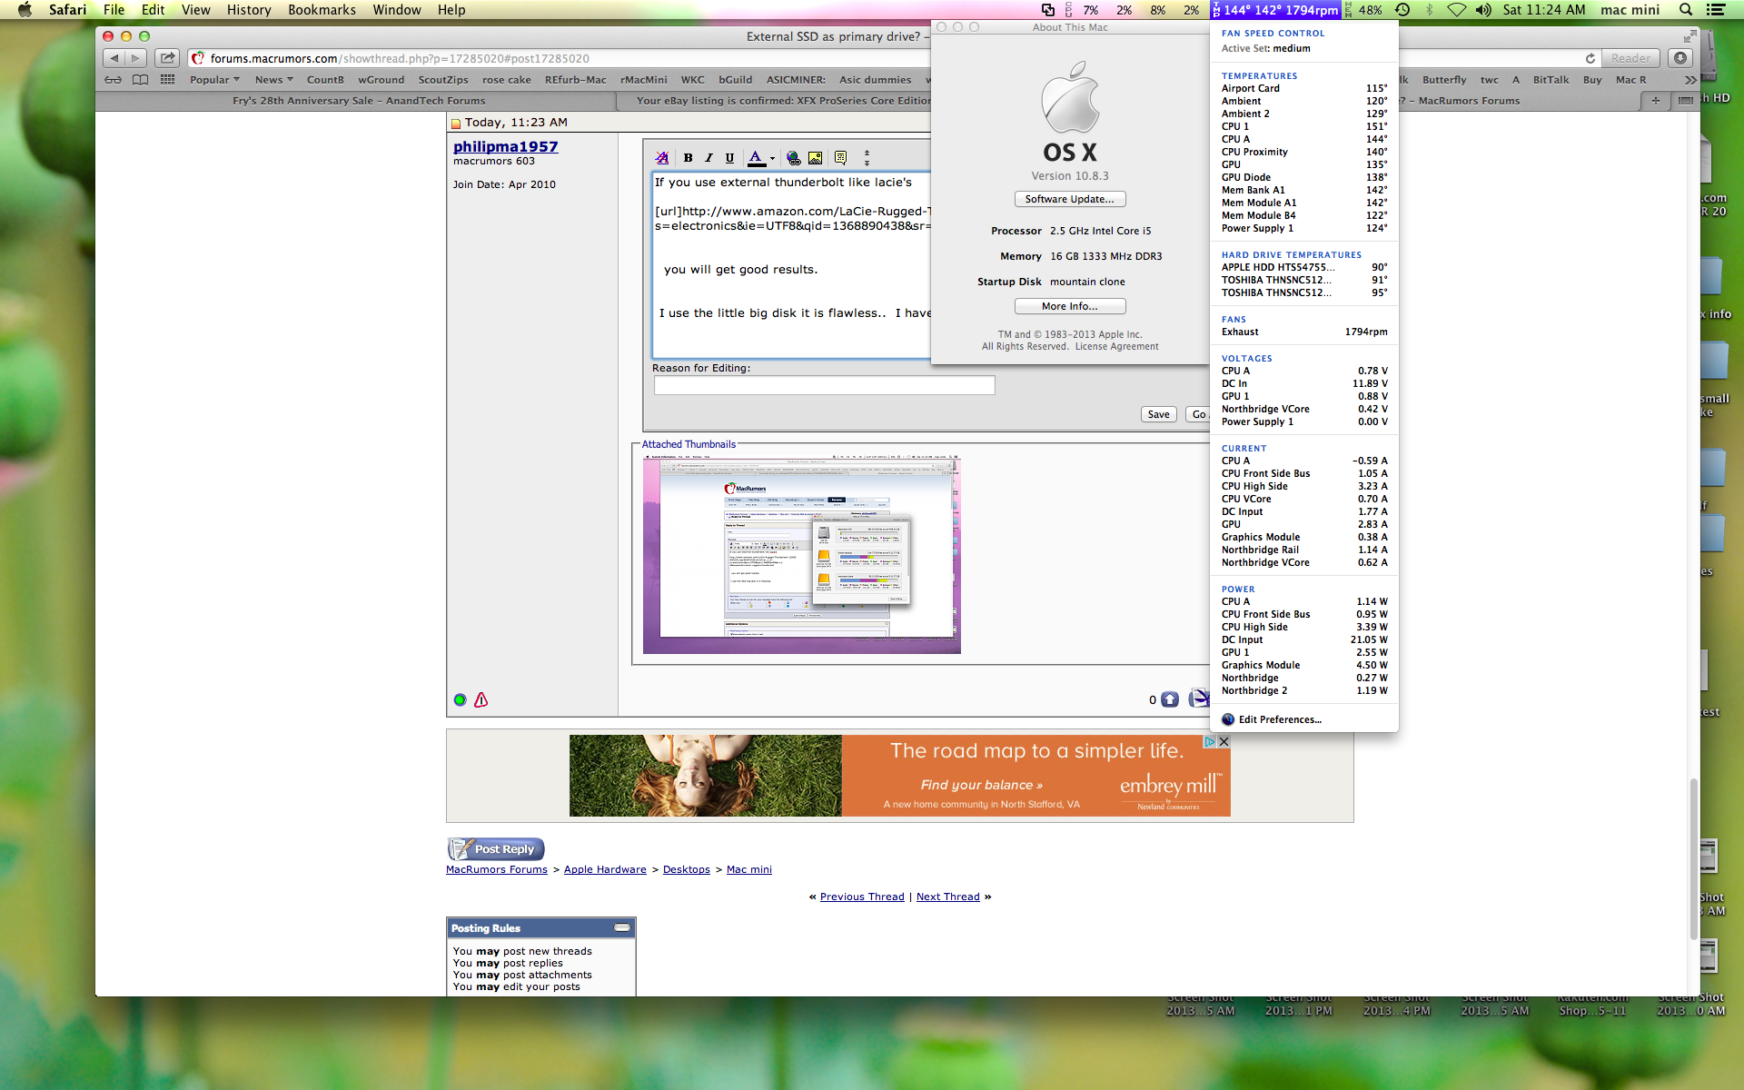Viewport: 1744px width, 1090px height.
Task: Click the Insert Image icon
Action: 816,158
